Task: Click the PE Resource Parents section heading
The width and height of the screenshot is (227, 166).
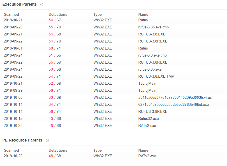Action: click(22, 140)
